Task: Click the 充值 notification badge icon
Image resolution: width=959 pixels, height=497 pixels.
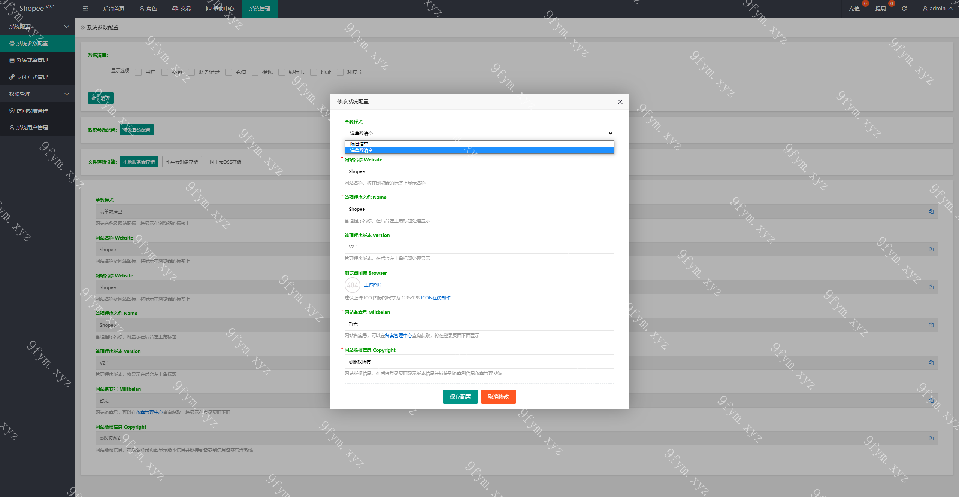Action: (865, 4)
